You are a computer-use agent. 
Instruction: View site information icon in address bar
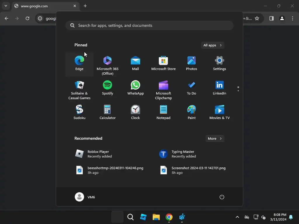point(40,18)
